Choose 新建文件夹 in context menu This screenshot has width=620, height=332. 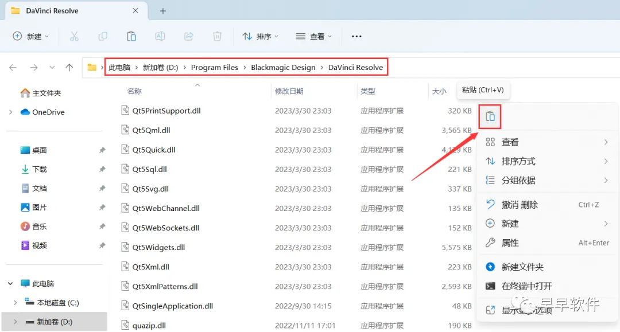[x=547, y=267]
